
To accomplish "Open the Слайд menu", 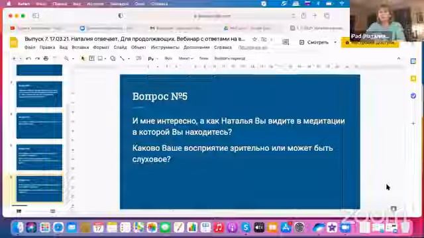I will [x=120, y=47].
